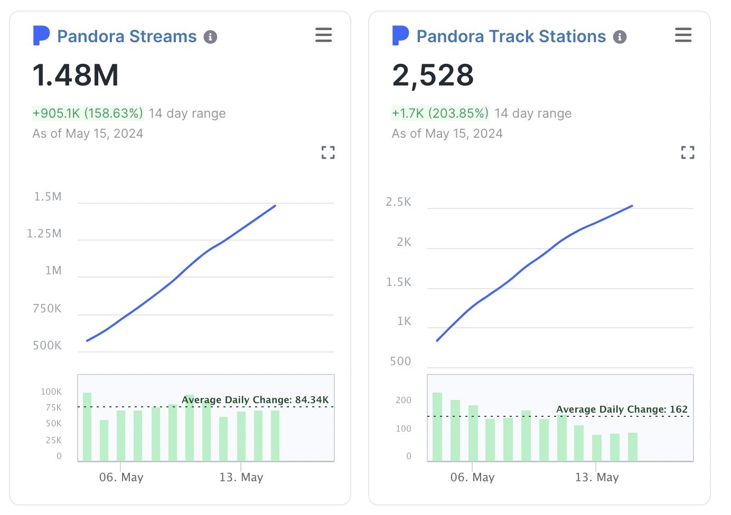Click the 2.5K y-axis label

(x=399, y=202)
